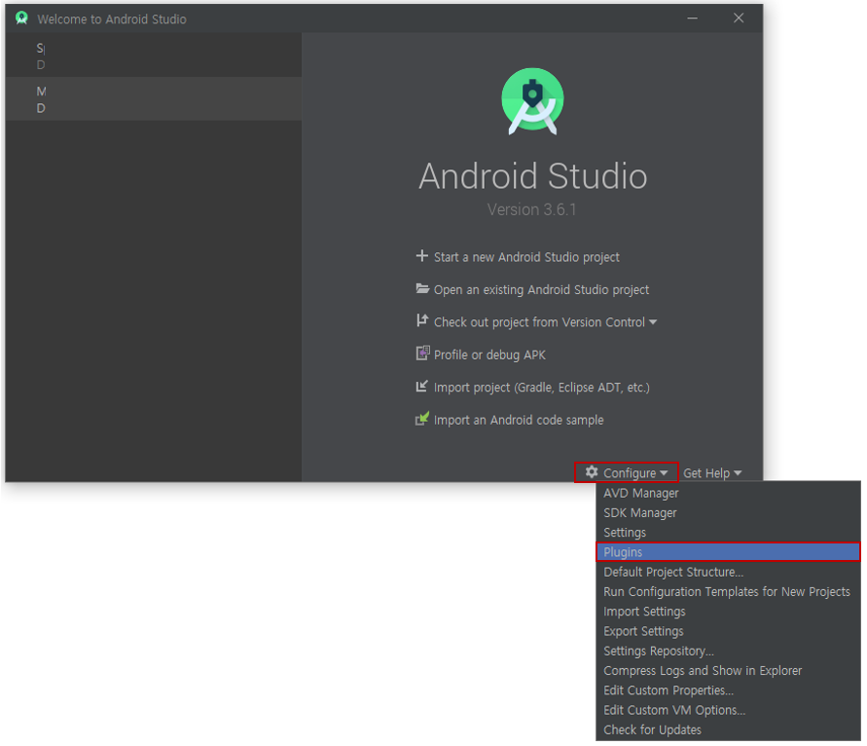
Task: Click the import project arrow icon
Action: [421, 386]
